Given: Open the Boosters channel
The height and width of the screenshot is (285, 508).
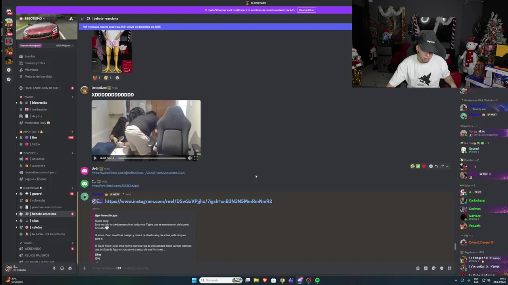Looking at the screenshot, I should pos(46,165).
